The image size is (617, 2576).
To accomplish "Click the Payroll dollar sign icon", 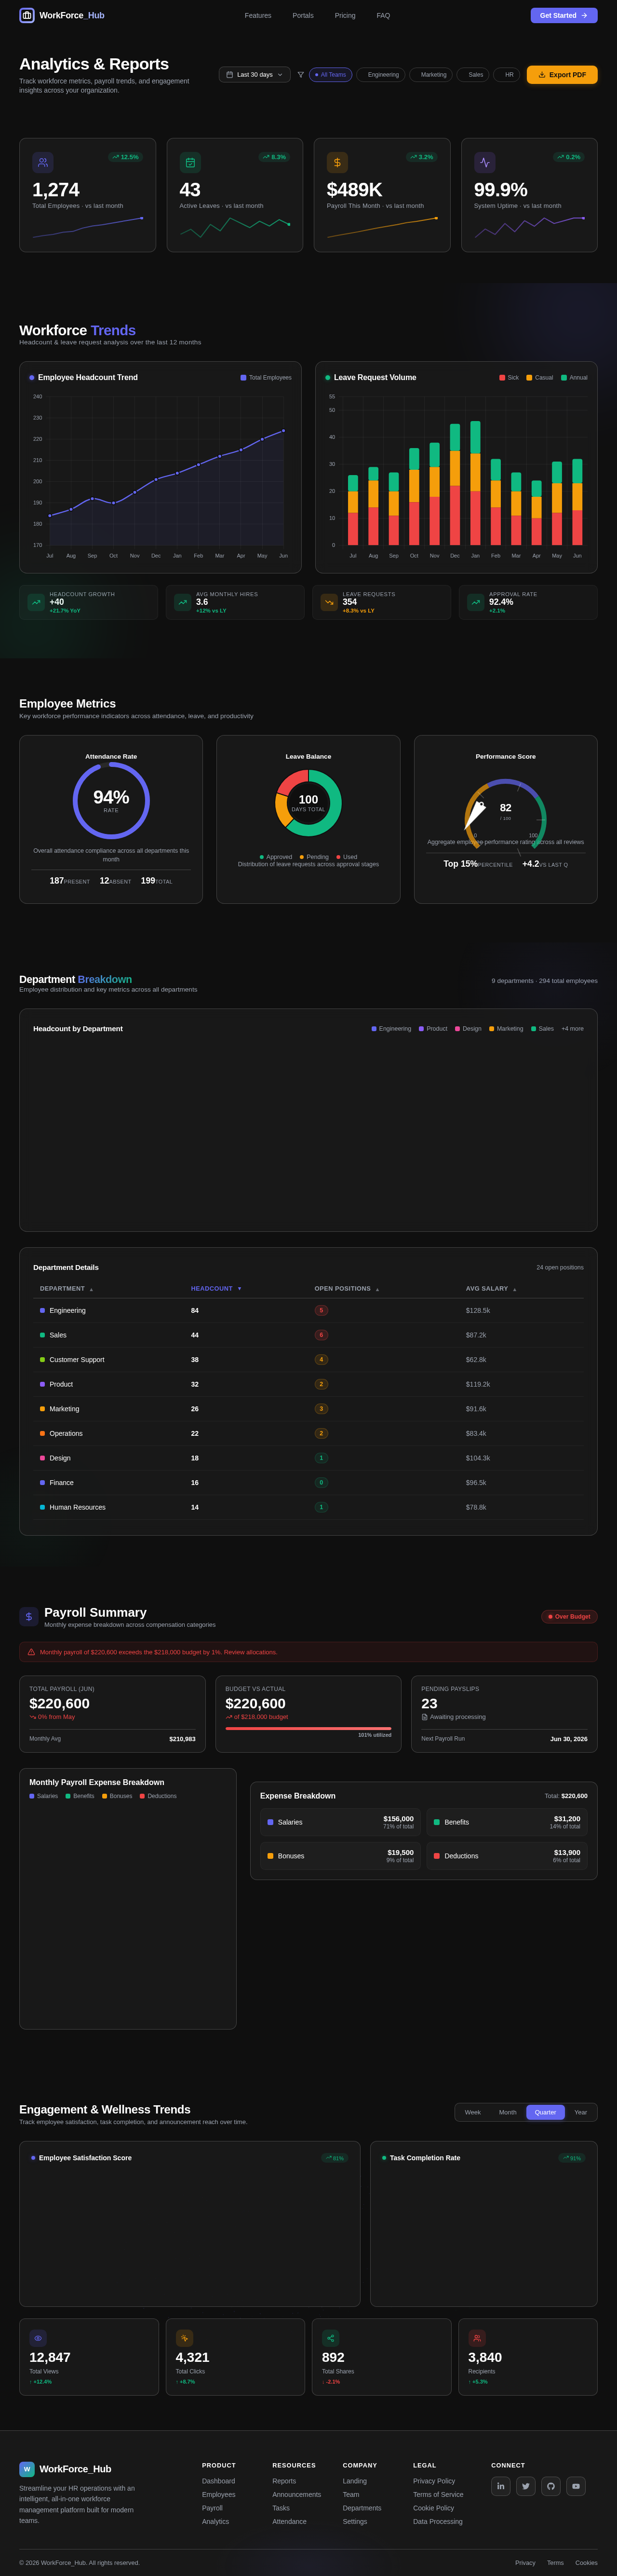I will coord(337,162).
